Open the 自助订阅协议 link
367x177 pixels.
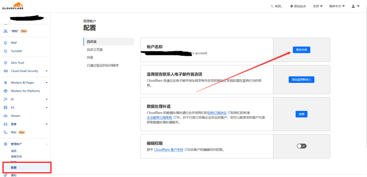pos(218,113)
